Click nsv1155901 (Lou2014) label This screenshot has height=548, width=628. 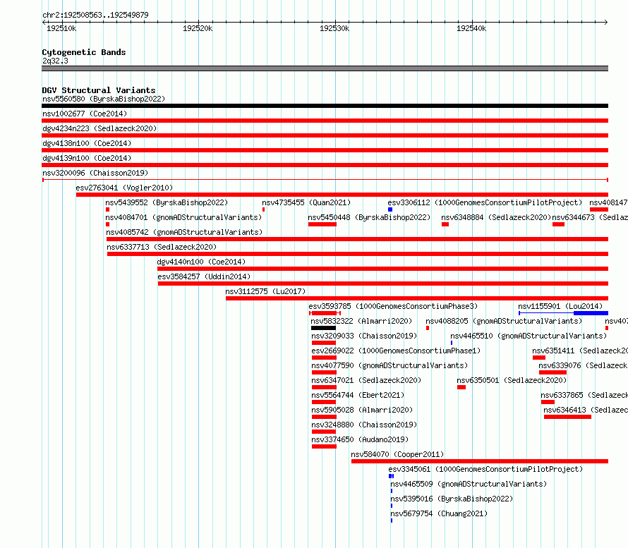click(x=560, y=306)
